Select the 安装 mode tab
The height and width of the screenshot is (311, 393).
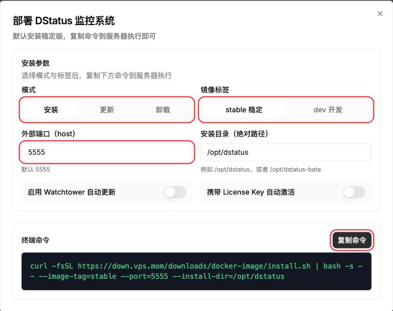pos(51,110)
